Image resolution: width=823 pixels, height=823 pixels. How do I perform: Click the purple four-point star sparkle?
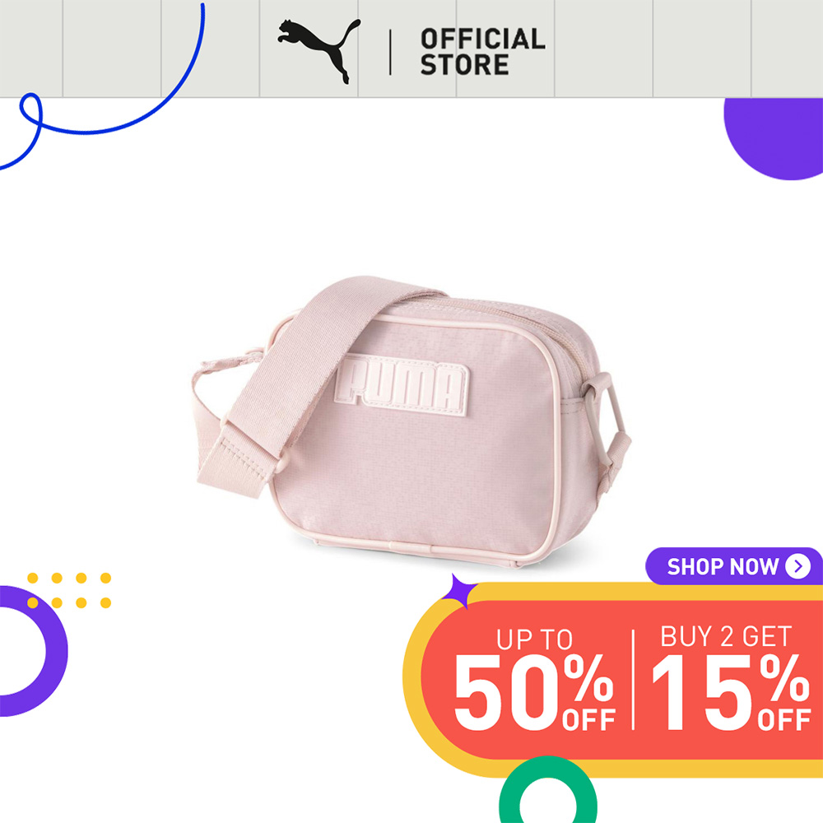tap(458, 590)
